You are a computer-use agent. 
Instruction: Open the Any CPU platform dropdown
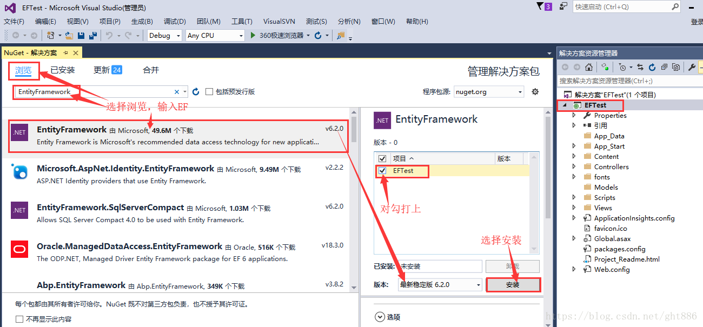tap(215, 35)
